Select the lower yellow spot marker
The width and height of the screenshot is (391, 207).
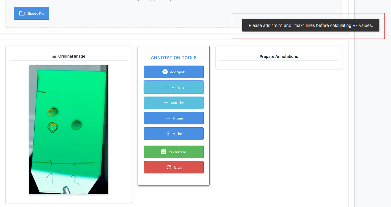tap(53, 127)
